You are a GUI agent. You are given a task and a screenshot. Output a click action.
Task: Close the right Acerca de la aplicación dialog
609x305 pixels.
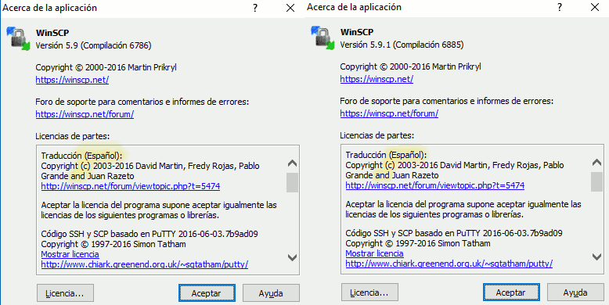pyautogui.click(x=595, y=7)
